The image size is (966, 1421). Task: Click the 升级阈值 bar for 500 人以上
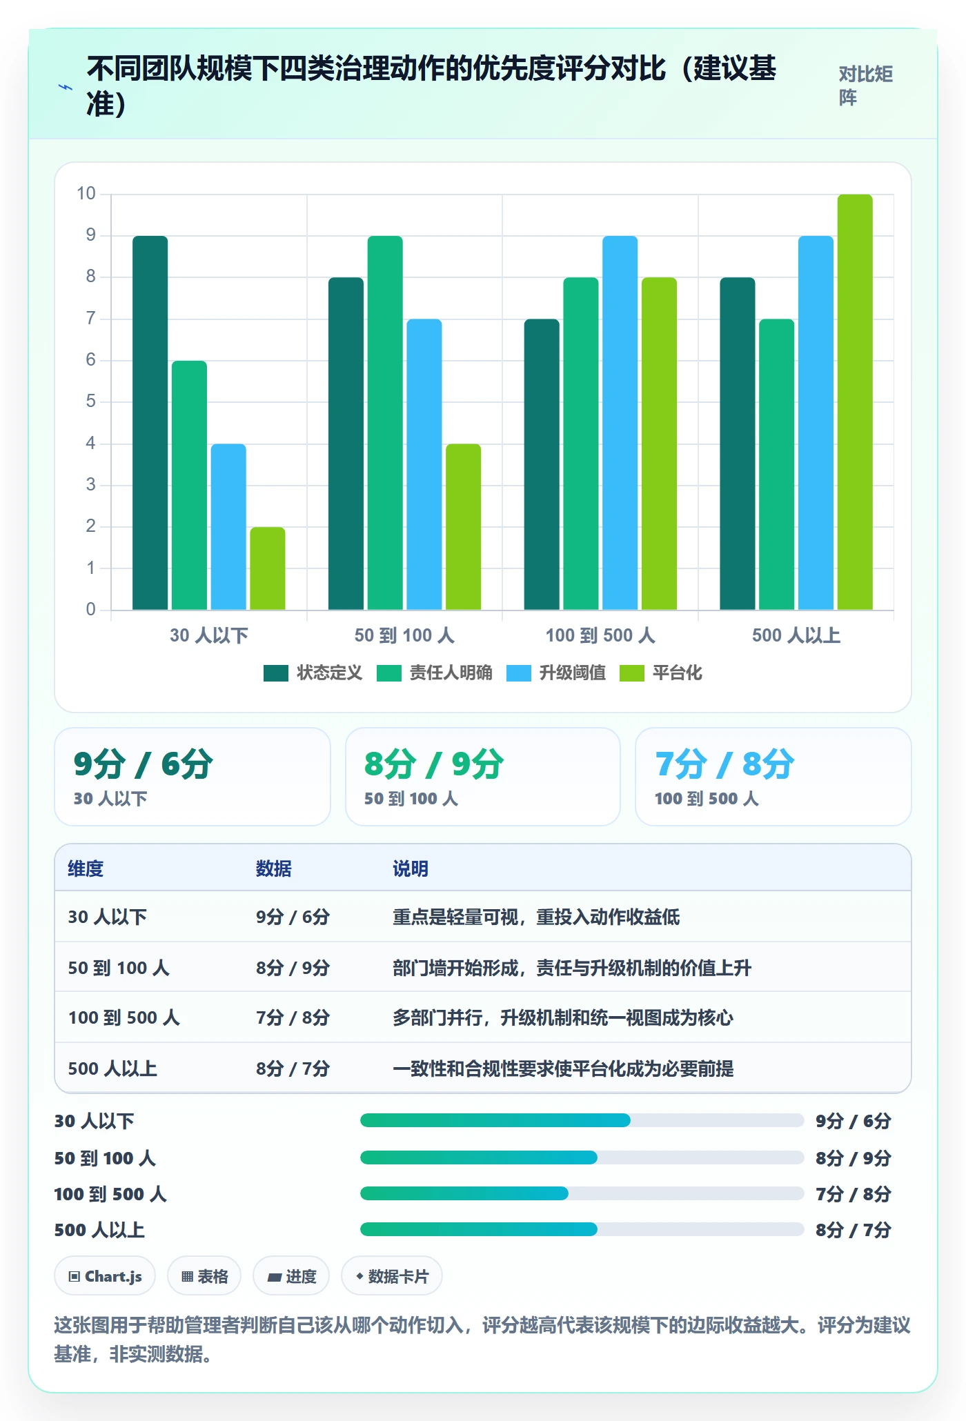coord(816,423)
